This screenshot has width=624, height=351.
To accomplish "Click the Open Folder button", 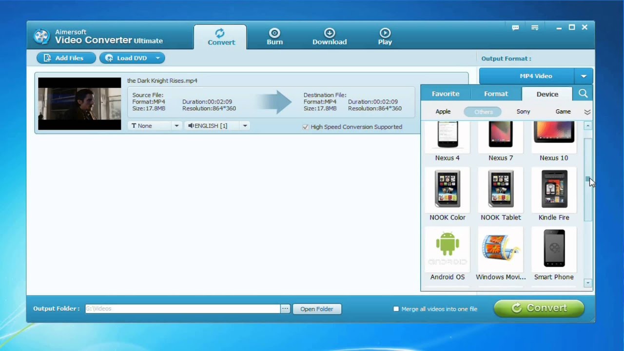I will 316,309.
